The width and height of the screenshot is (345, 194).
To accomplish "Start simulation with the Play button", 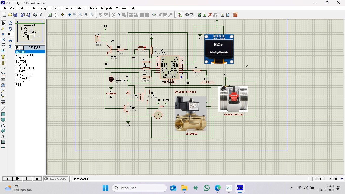I will (x=8, y=179).
